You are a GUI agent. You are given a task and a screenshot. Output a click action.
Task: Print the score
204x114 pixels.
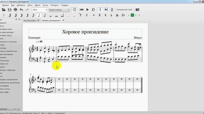[x=16, y=10]
